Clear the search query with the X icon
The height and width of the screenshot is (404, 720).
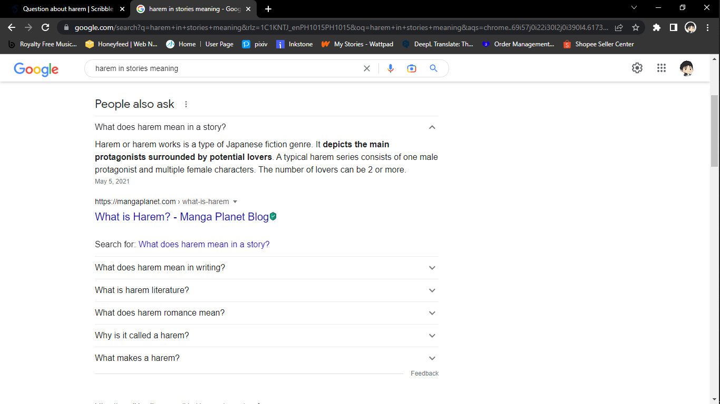coord(367,68)
